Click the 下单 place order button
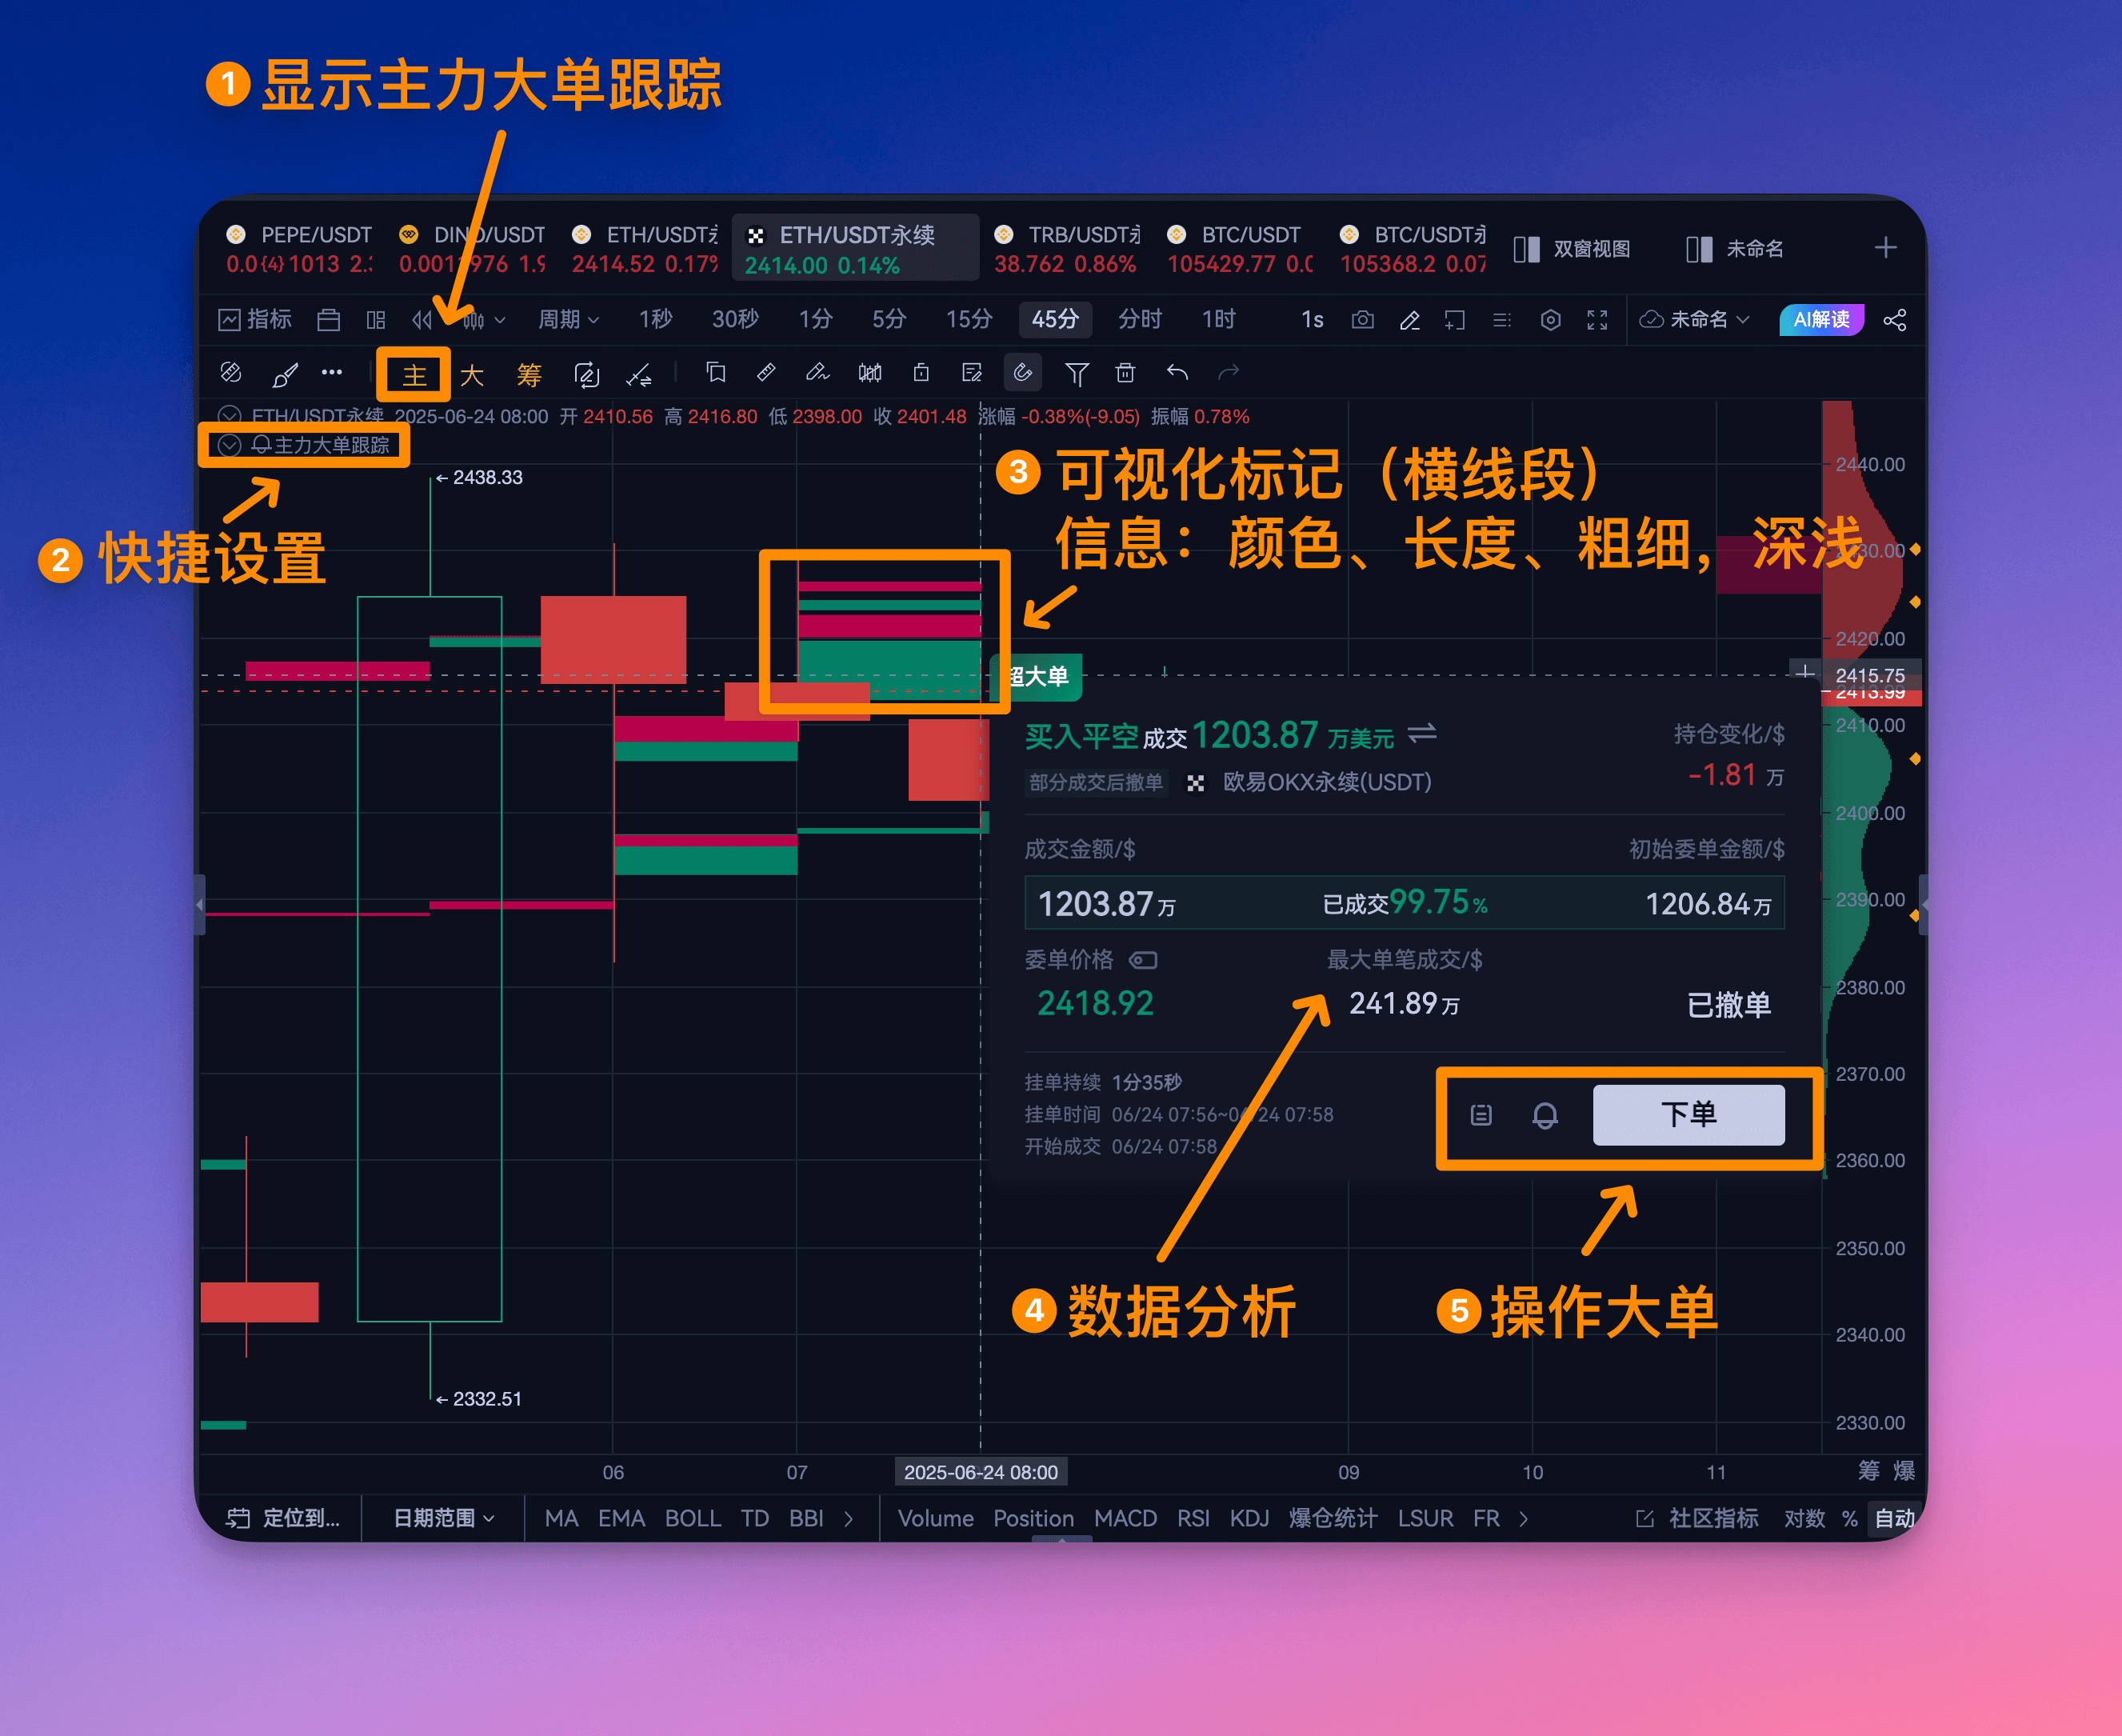Image resolution: width=2122 pixels, height=1736 pixels. click(1688, 1114)
